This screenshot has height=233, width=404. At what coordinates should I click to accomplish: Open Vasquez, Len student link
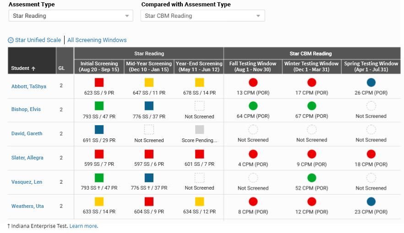click(x=27, y=182)
